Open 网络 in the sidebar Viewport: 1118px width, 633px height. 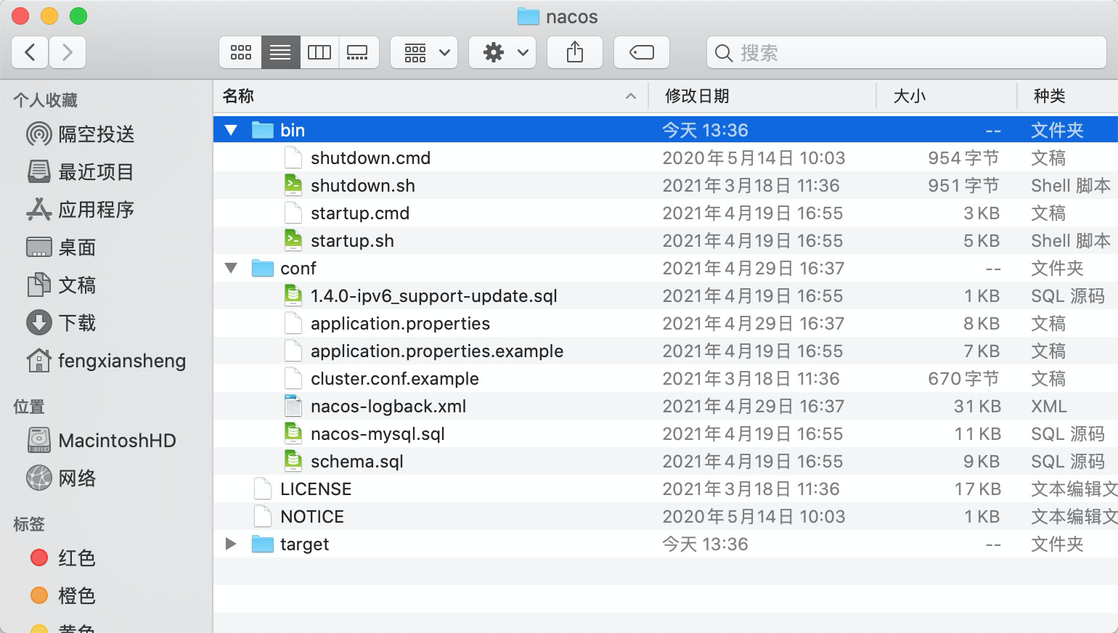tap(62, 478)
